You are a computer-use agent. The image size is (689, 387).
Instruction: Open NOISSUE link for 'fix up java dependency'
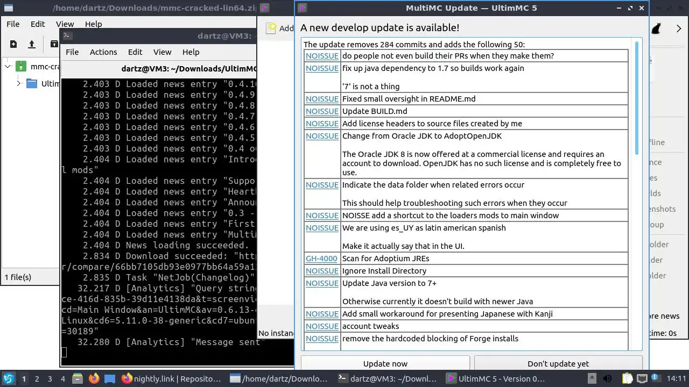tap(322, 68)
